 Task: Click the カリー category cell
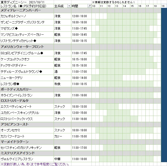(62, 136)
